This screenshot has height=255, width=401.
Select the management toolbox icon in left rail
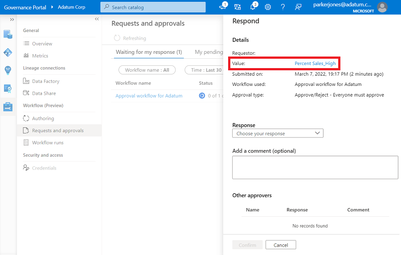(x=8, y=107)
